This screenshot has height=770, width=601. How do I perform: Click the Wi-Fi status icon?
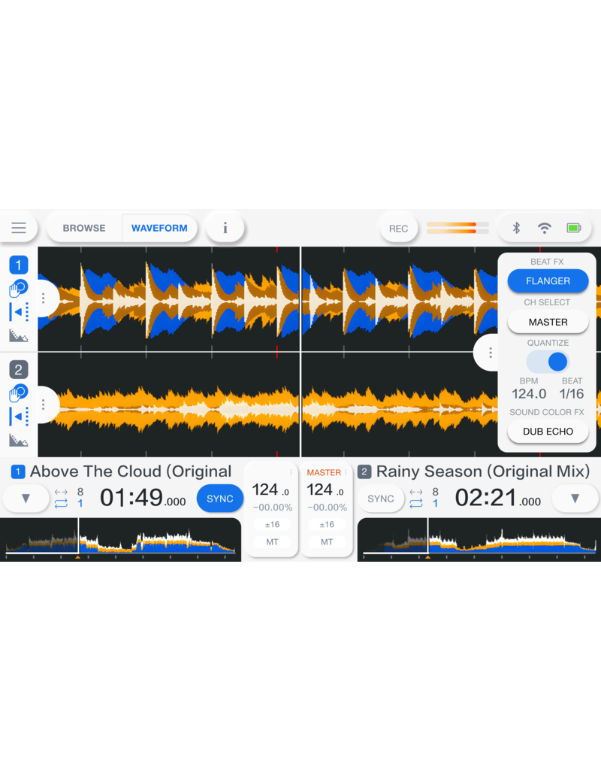(x=545, y=228)
